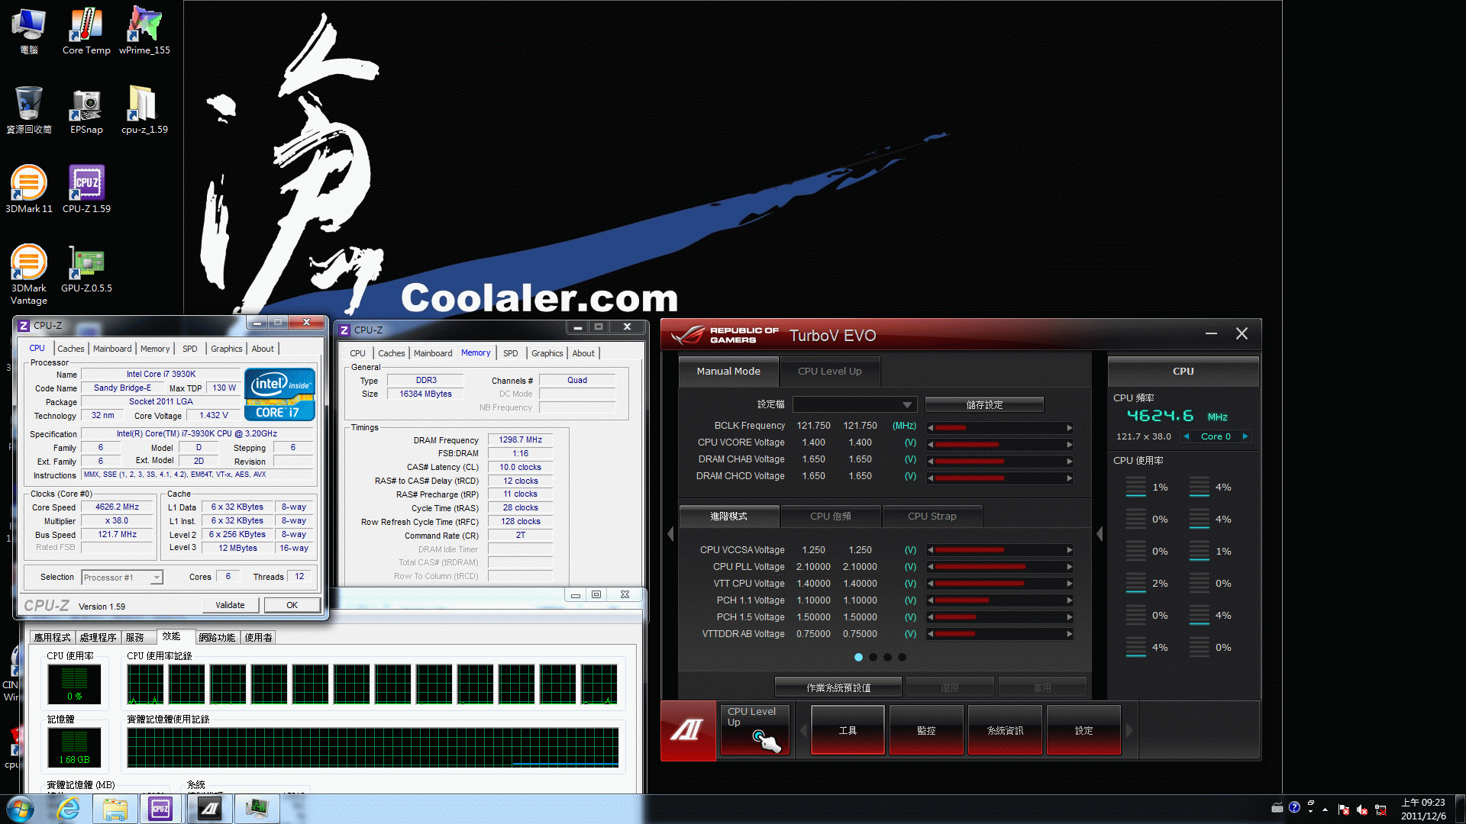
Task: Open Graphics tab in right CPU-Z window
Action: coord(547,353)
